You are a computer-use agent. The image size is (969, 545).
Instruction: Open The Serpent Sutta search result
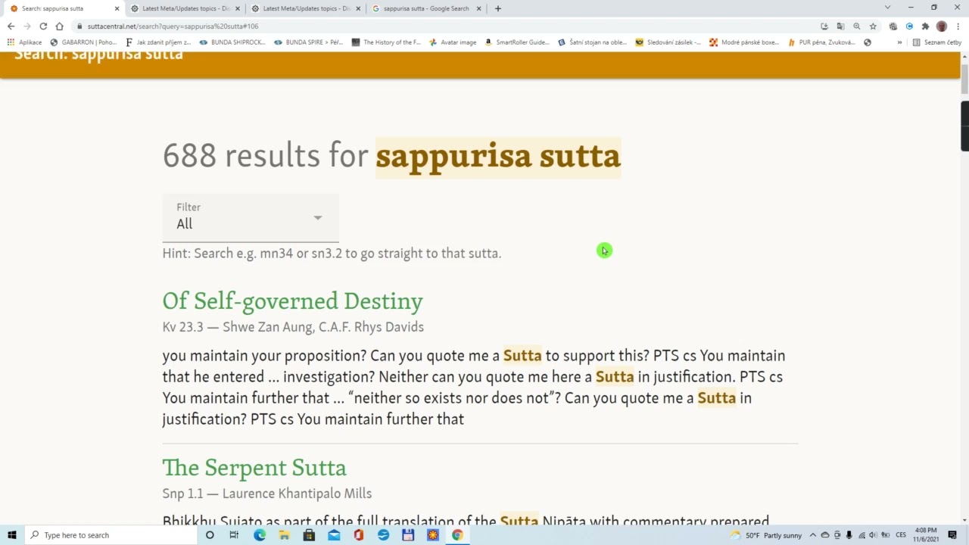254,468
